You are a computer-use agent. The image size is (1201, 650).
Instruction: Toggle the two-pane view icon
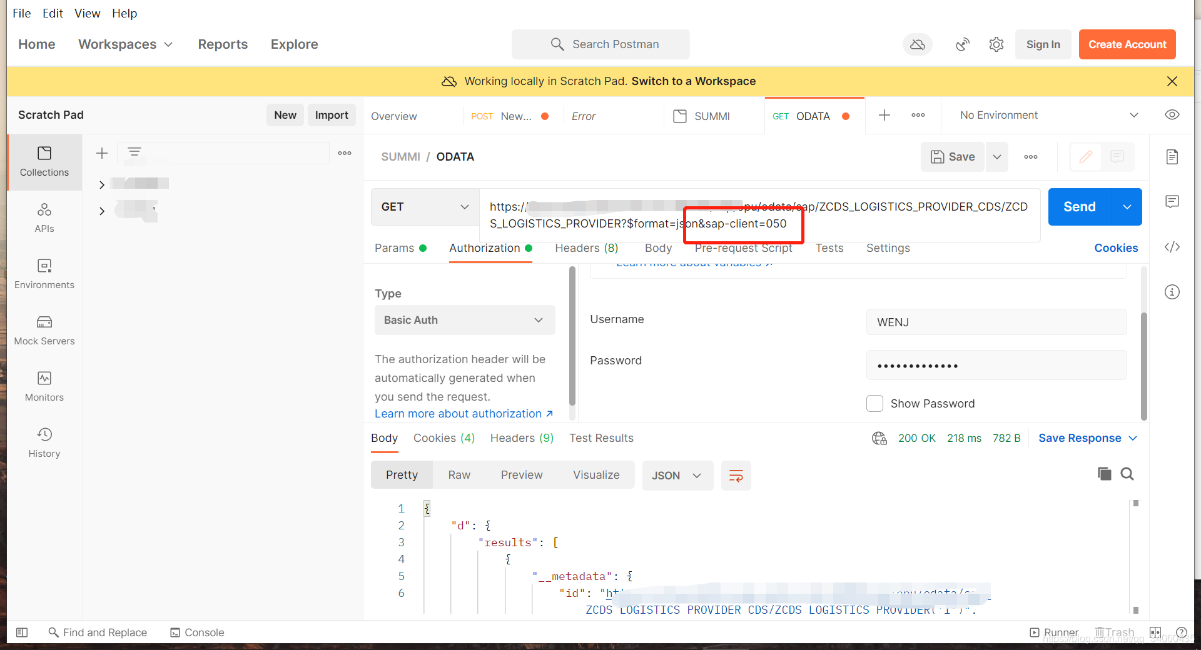[x=1155, y=632]
